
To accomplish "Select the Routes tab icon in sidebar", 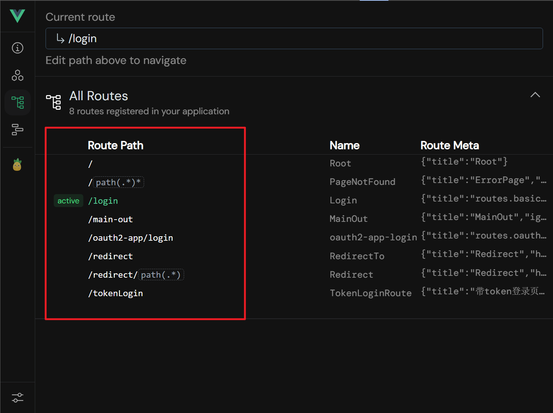I will tap(17, 102).
